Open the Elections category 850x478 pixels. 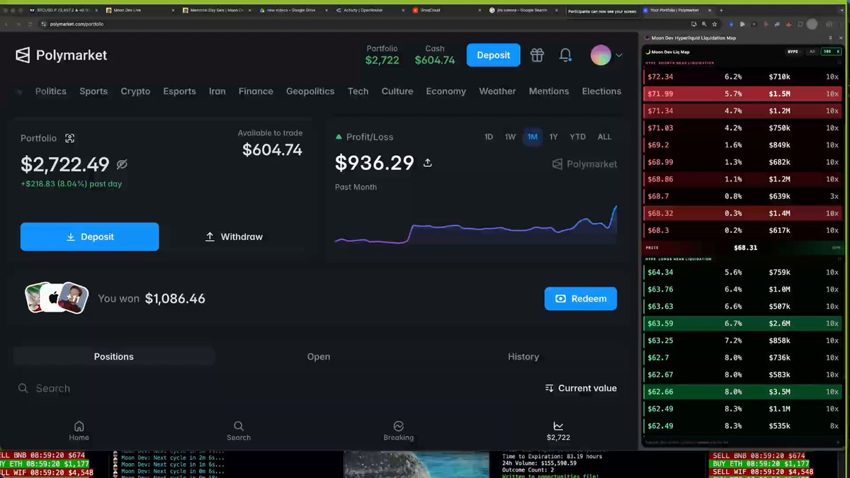point(601,91)
